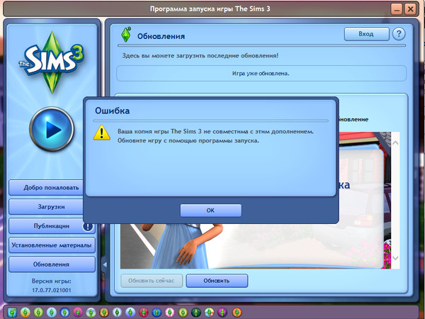This screenshot has width=425, height=319.
Task: Select the yellow-green gradient plumbob pack icon
Action: tap(25, 312)
